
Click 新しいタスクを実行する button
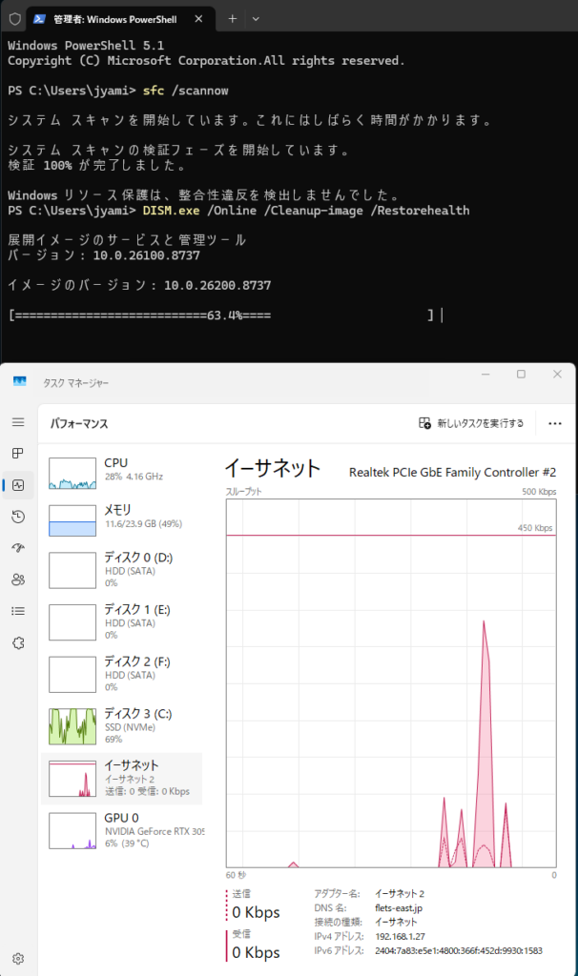[x=471, y=423]
